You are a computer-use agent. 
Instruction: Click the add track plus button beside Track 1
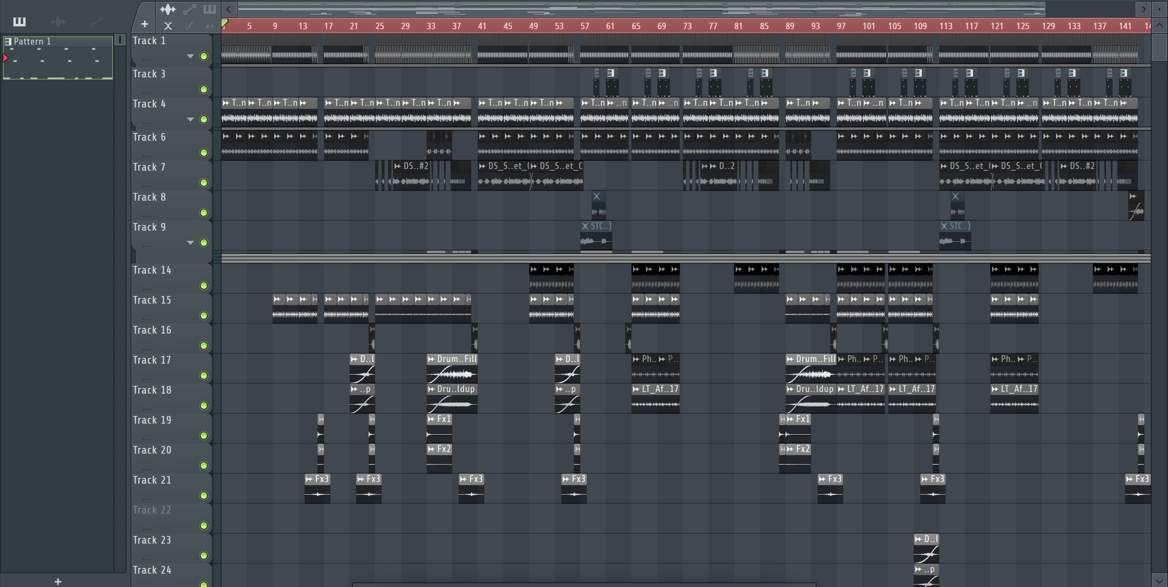145,24
